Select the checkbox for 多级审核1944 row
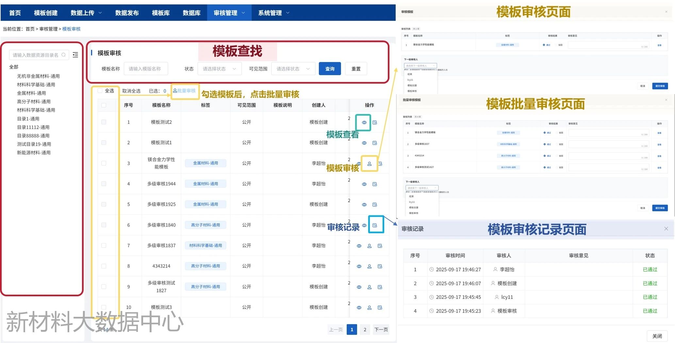This screenshot has width=675, height=343. (104, 184)
